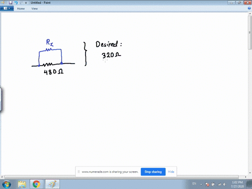Click the drag handle of the sharing notification
Image resolution: width=252 pixels, height=189 pixels.
(x=79, y=172)
